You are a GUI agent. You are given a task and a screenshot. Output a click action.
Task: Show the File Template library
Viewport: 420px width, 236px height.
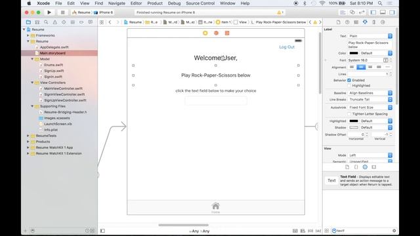347,167
